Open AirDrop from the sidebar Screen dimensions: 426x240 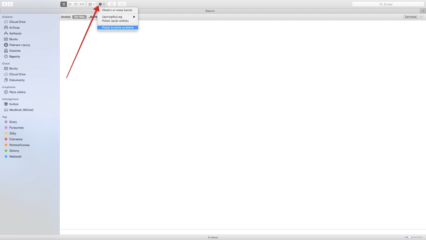pyautogui.click(x=14, y=28)
